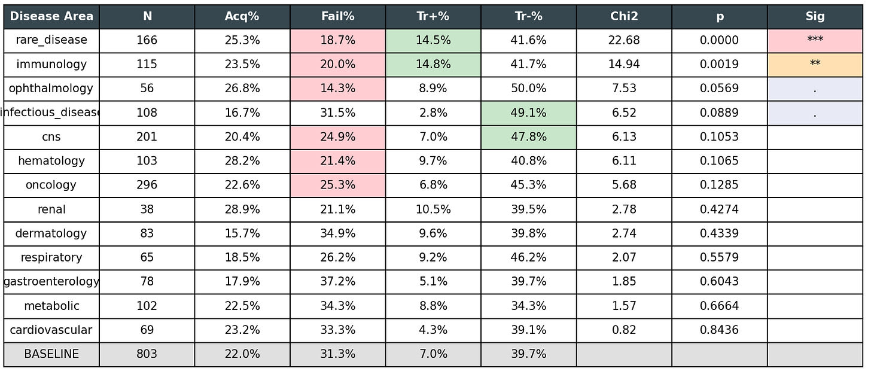Click the BASELINE row label
871x377 pixels.
tap(51, 354)
